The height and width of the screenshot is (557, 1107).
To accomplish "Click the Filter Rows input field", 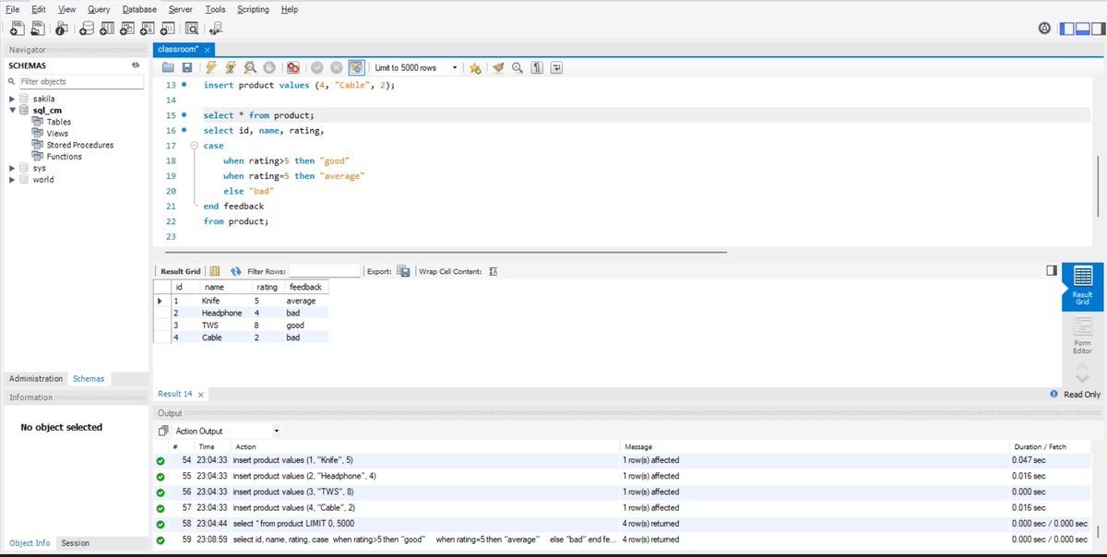I will 324,271.
